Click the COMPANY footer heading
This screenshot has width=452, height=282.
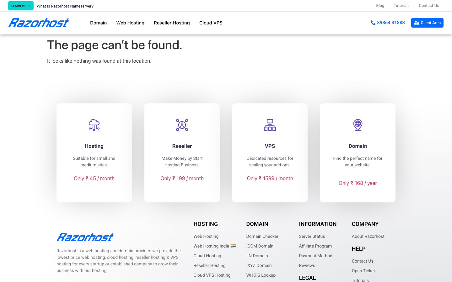coord(365,224)
